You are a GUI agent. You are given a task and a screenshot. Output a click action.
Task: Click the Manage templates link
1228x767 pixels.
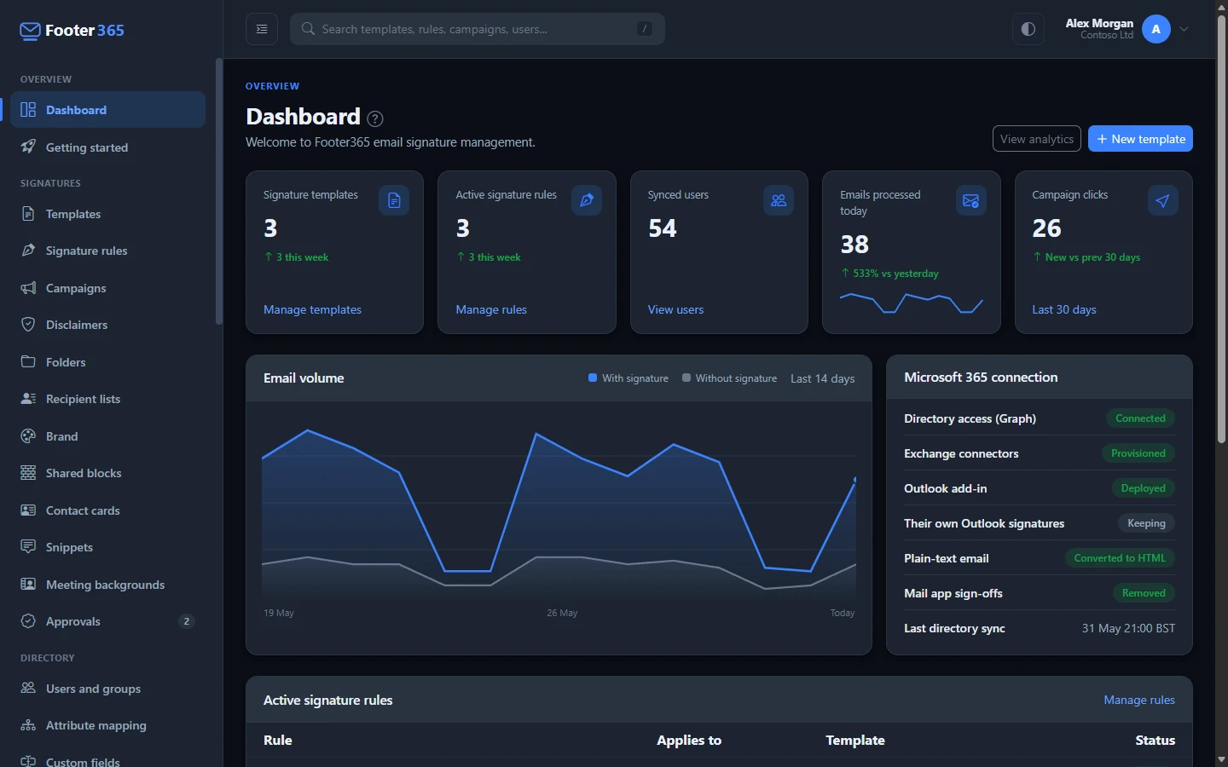pyautogui.click(x=312, y=309)
